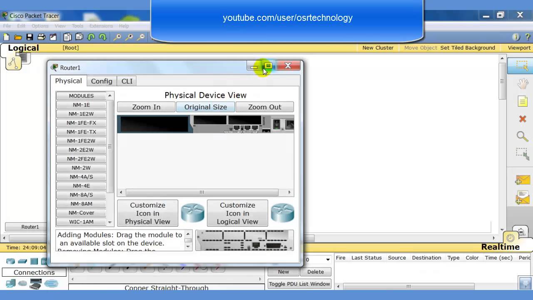Select the red X Delete tool
The image size is (533, 300).
tap(523, 119)
